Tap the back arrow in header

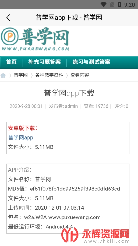tap(8, 18)
